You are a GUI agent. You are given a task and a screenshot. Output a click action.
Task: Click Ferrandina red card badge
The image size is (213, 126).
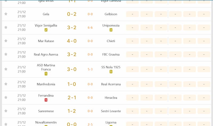[x=46, y=100]
